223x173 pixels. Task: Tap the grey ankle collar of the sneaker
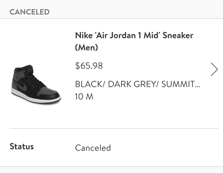tap(18, 76)
